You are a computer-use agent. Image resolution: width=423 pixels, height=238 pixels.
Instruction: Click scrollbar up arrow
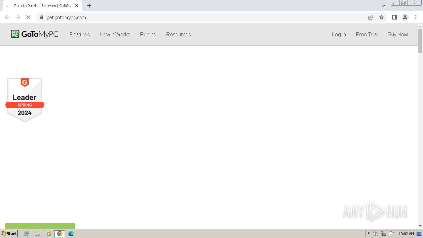[420, 26]
